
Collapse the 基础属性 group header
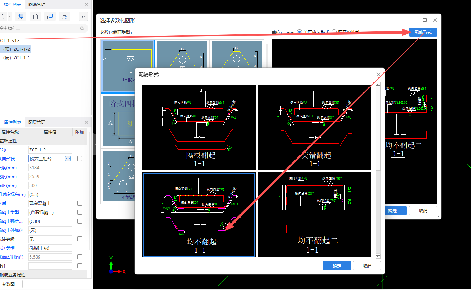pyautogui.click(x=43, y=141)
